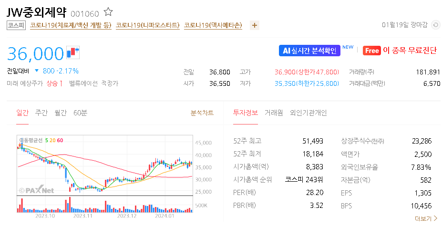
Task: Click the 외국인보유율 value 7.83%
Action: point(421,167)
